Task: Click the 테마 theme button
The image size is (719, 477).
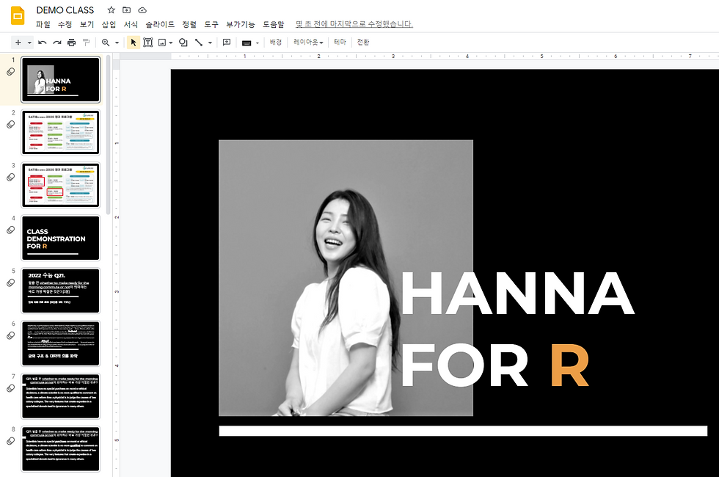Action: (x=340, y=43)
